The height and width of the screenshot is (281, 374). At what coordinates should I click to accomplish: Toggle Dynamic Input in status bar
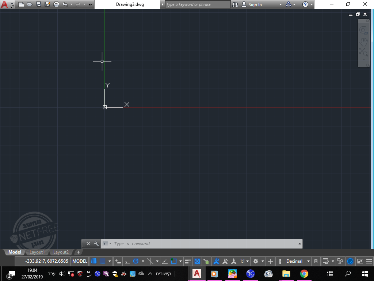(x=118, y=261)
